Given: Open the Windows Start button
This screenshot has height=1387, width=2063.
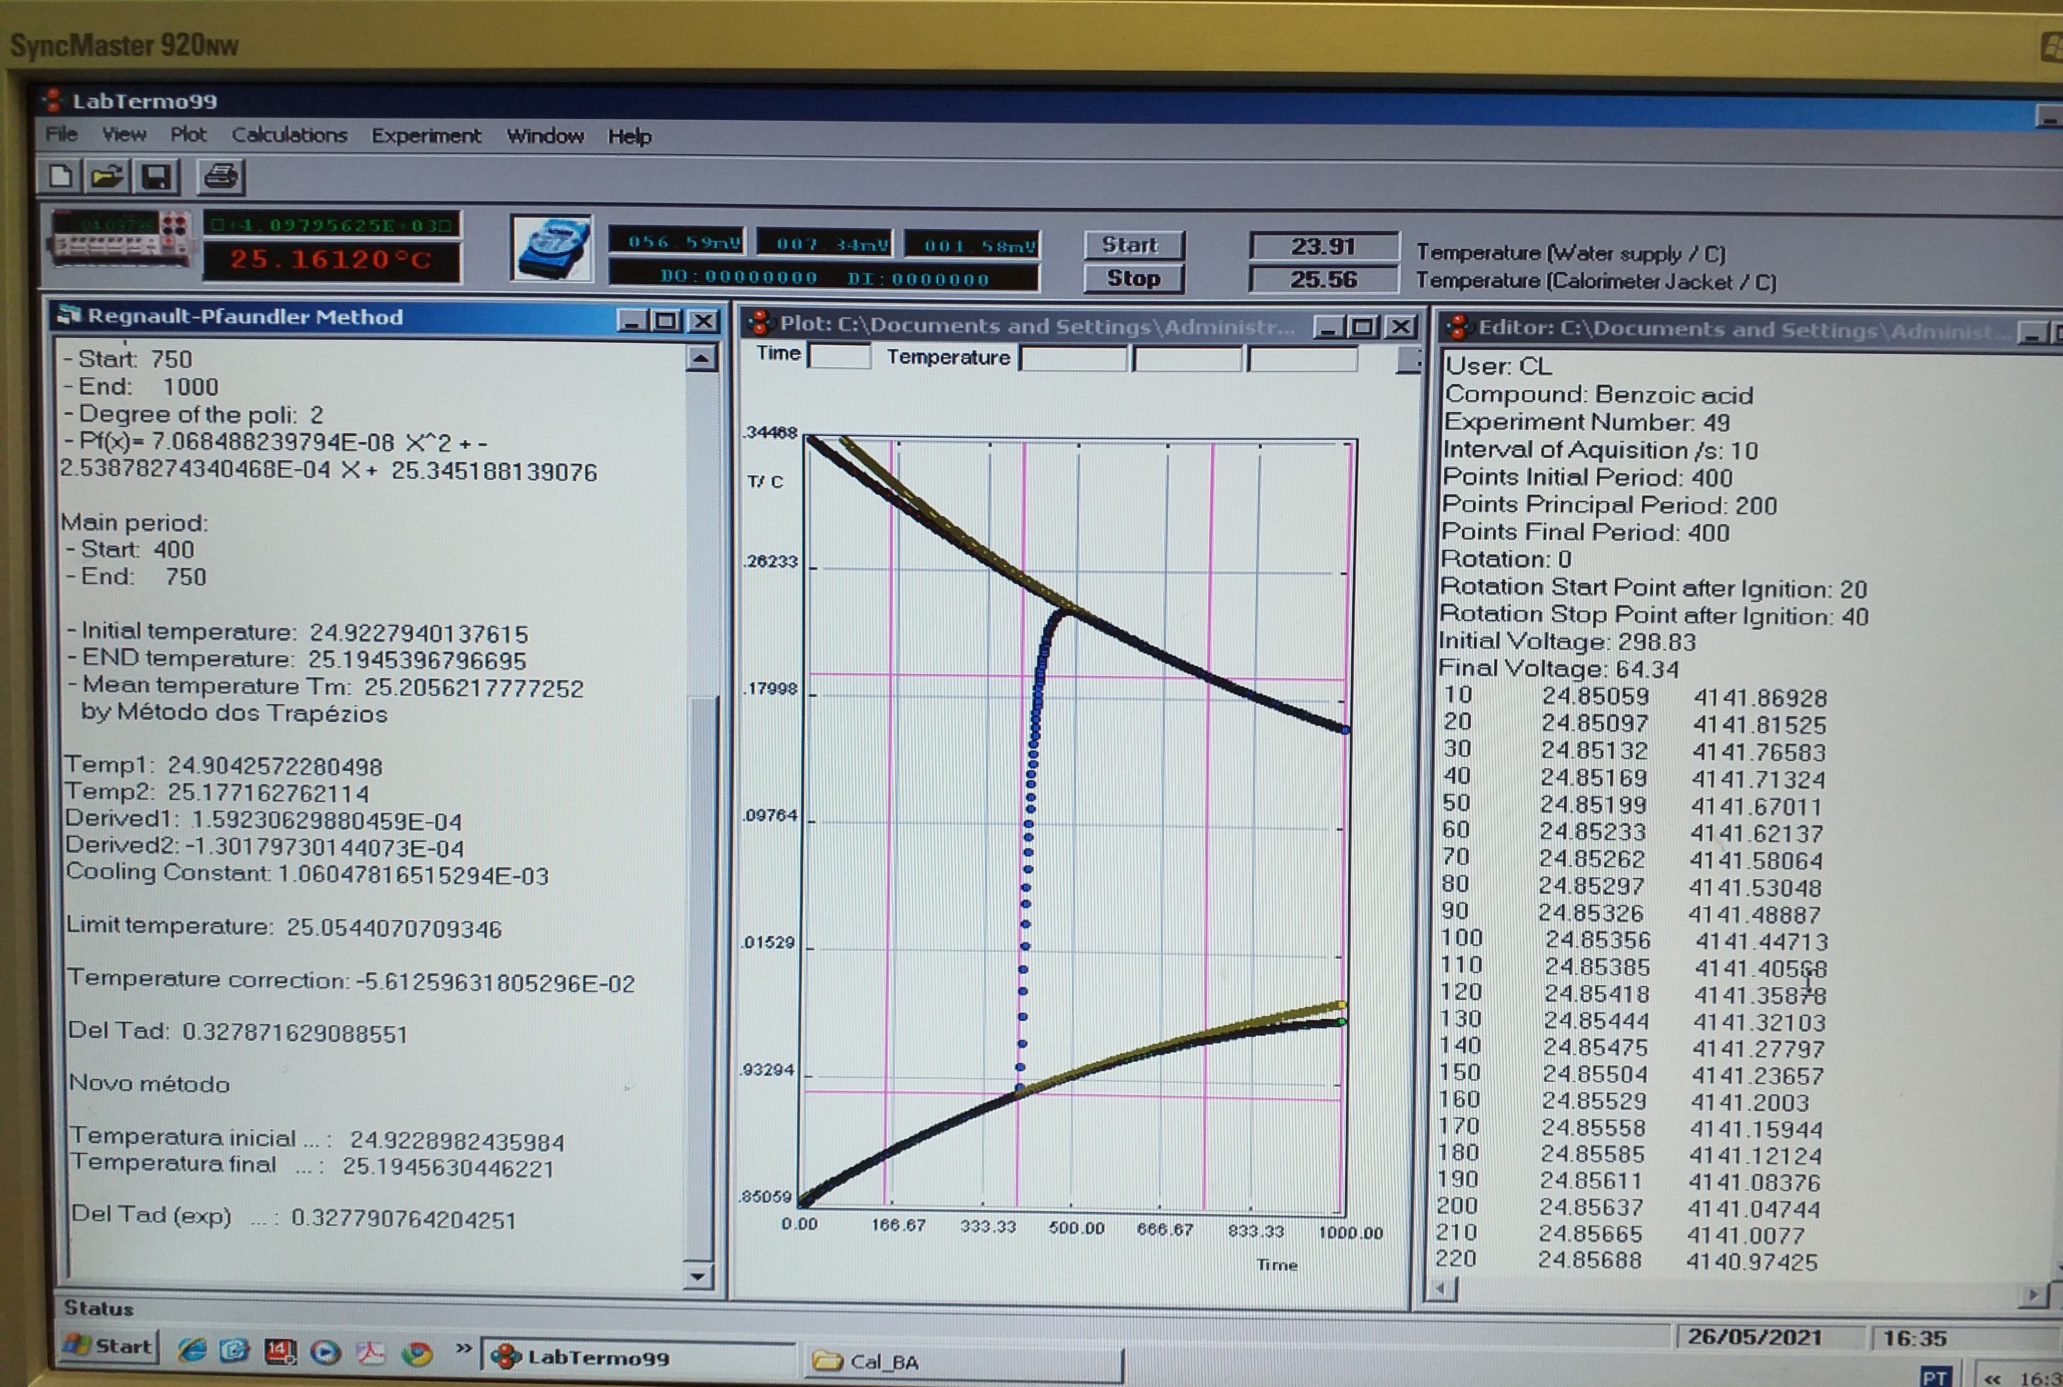Looking at the screenshot, I should click(x=109, y=1346).
